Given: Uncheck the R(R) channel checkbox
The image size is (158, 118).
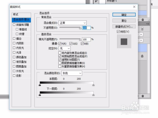Looking at the screenshot, I should coord(60,44).
